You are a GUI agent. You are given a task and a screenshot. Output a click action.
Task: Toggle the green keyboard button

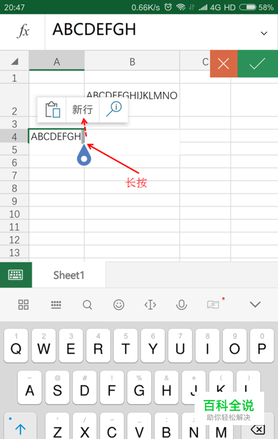pos(16,275)
